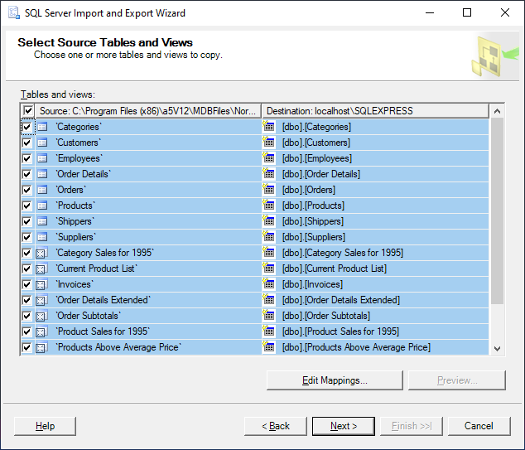
Task: Uncheck the Product Sales for 1995 checkbox
Action: tap(26, 331)
